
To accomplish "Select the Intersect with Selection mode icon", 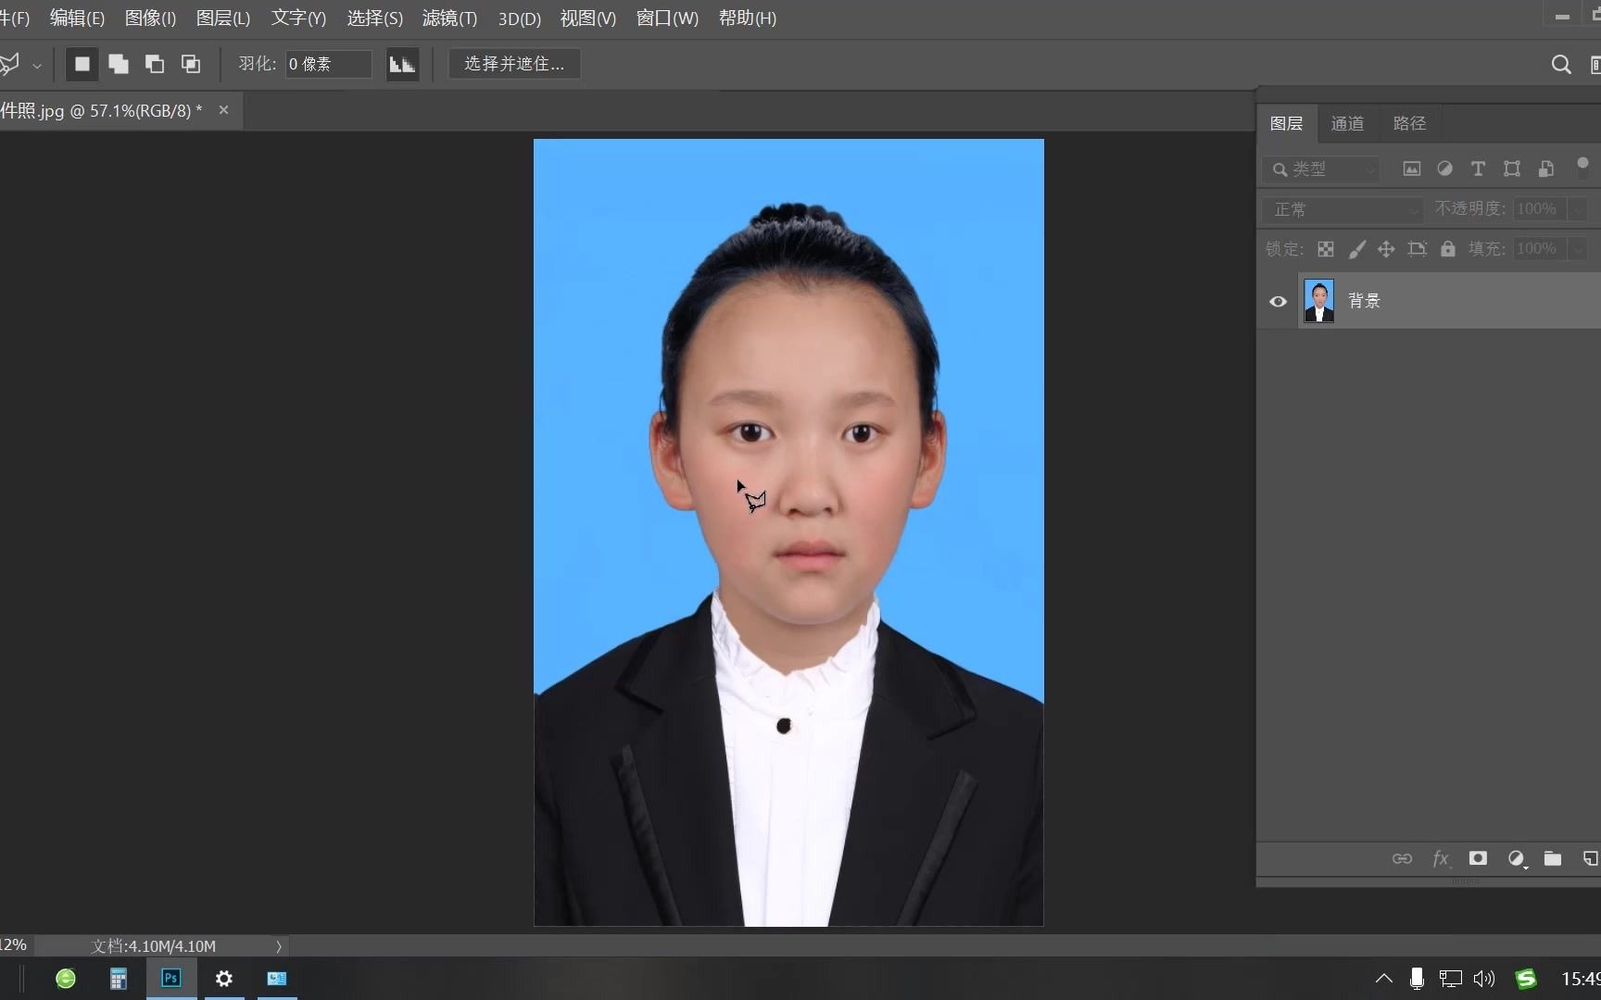I will pos(191,64).
